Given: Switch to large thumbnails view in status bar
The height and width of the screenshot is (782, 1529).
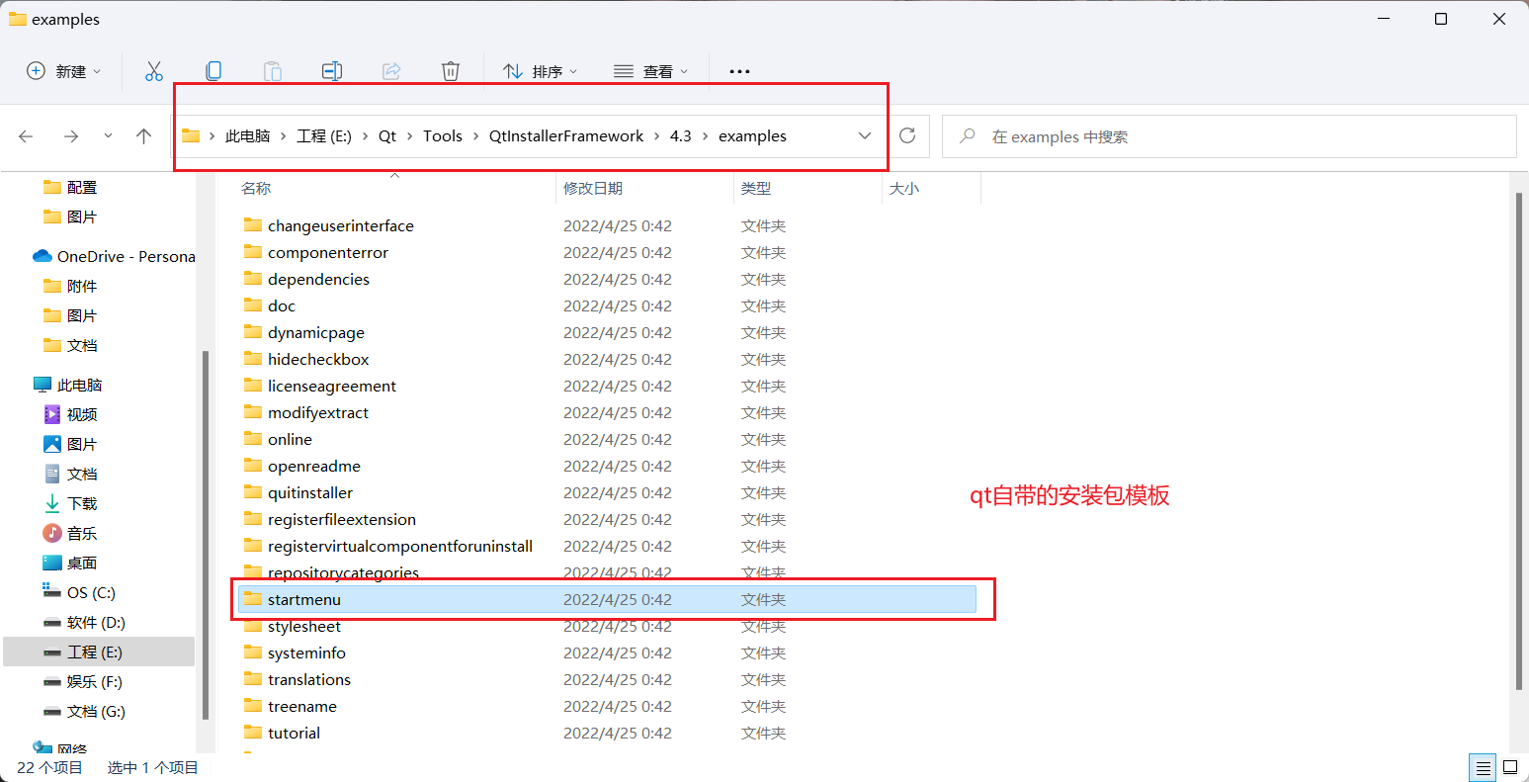Looking at the screenshot, I should pos(1510,767).
